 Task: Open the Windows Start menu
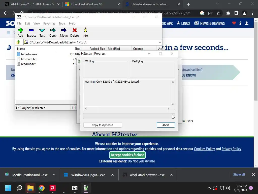tap(8, 188)
